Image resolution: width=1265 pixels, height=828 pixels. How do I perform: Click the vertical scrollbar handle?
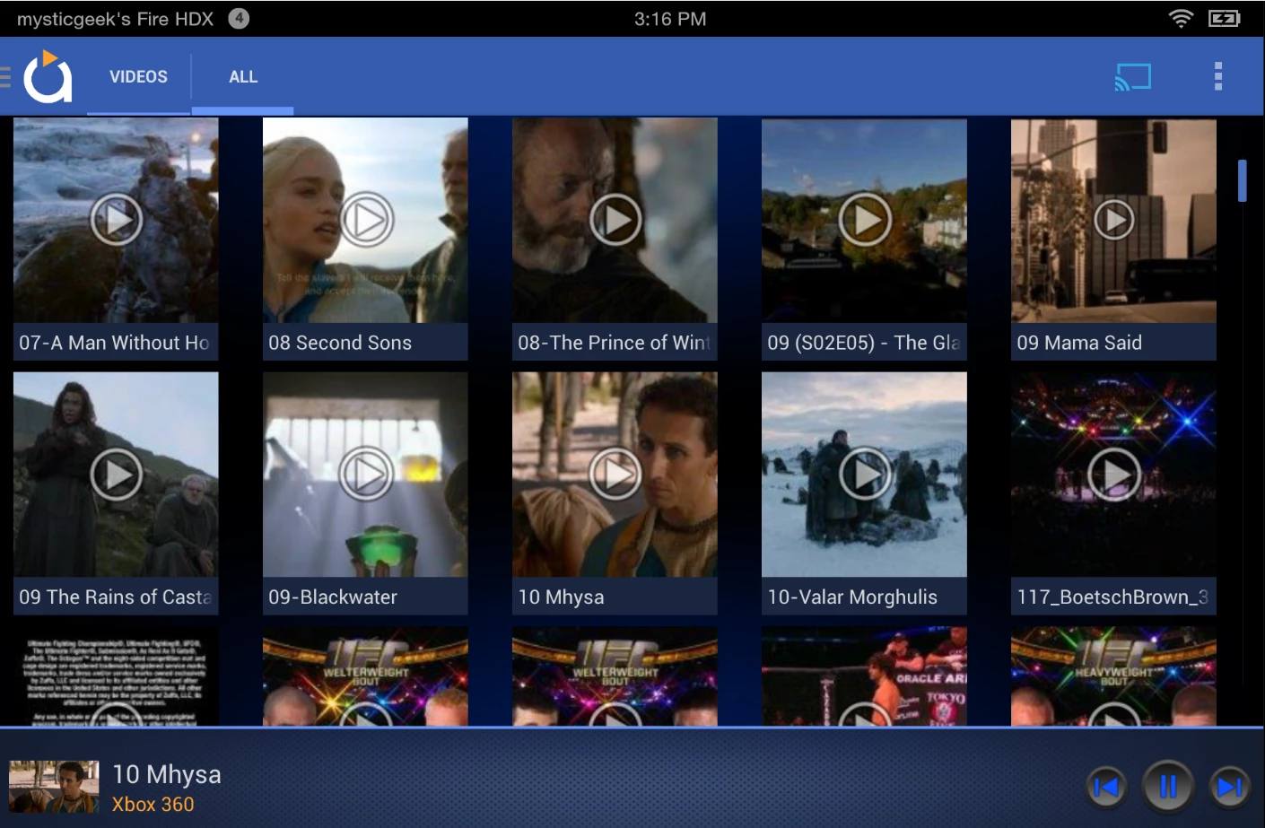click(1243, 180)
